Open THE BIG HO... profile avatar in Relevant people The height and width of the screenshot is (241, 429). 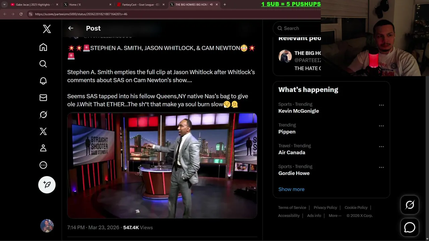[285, 57]
